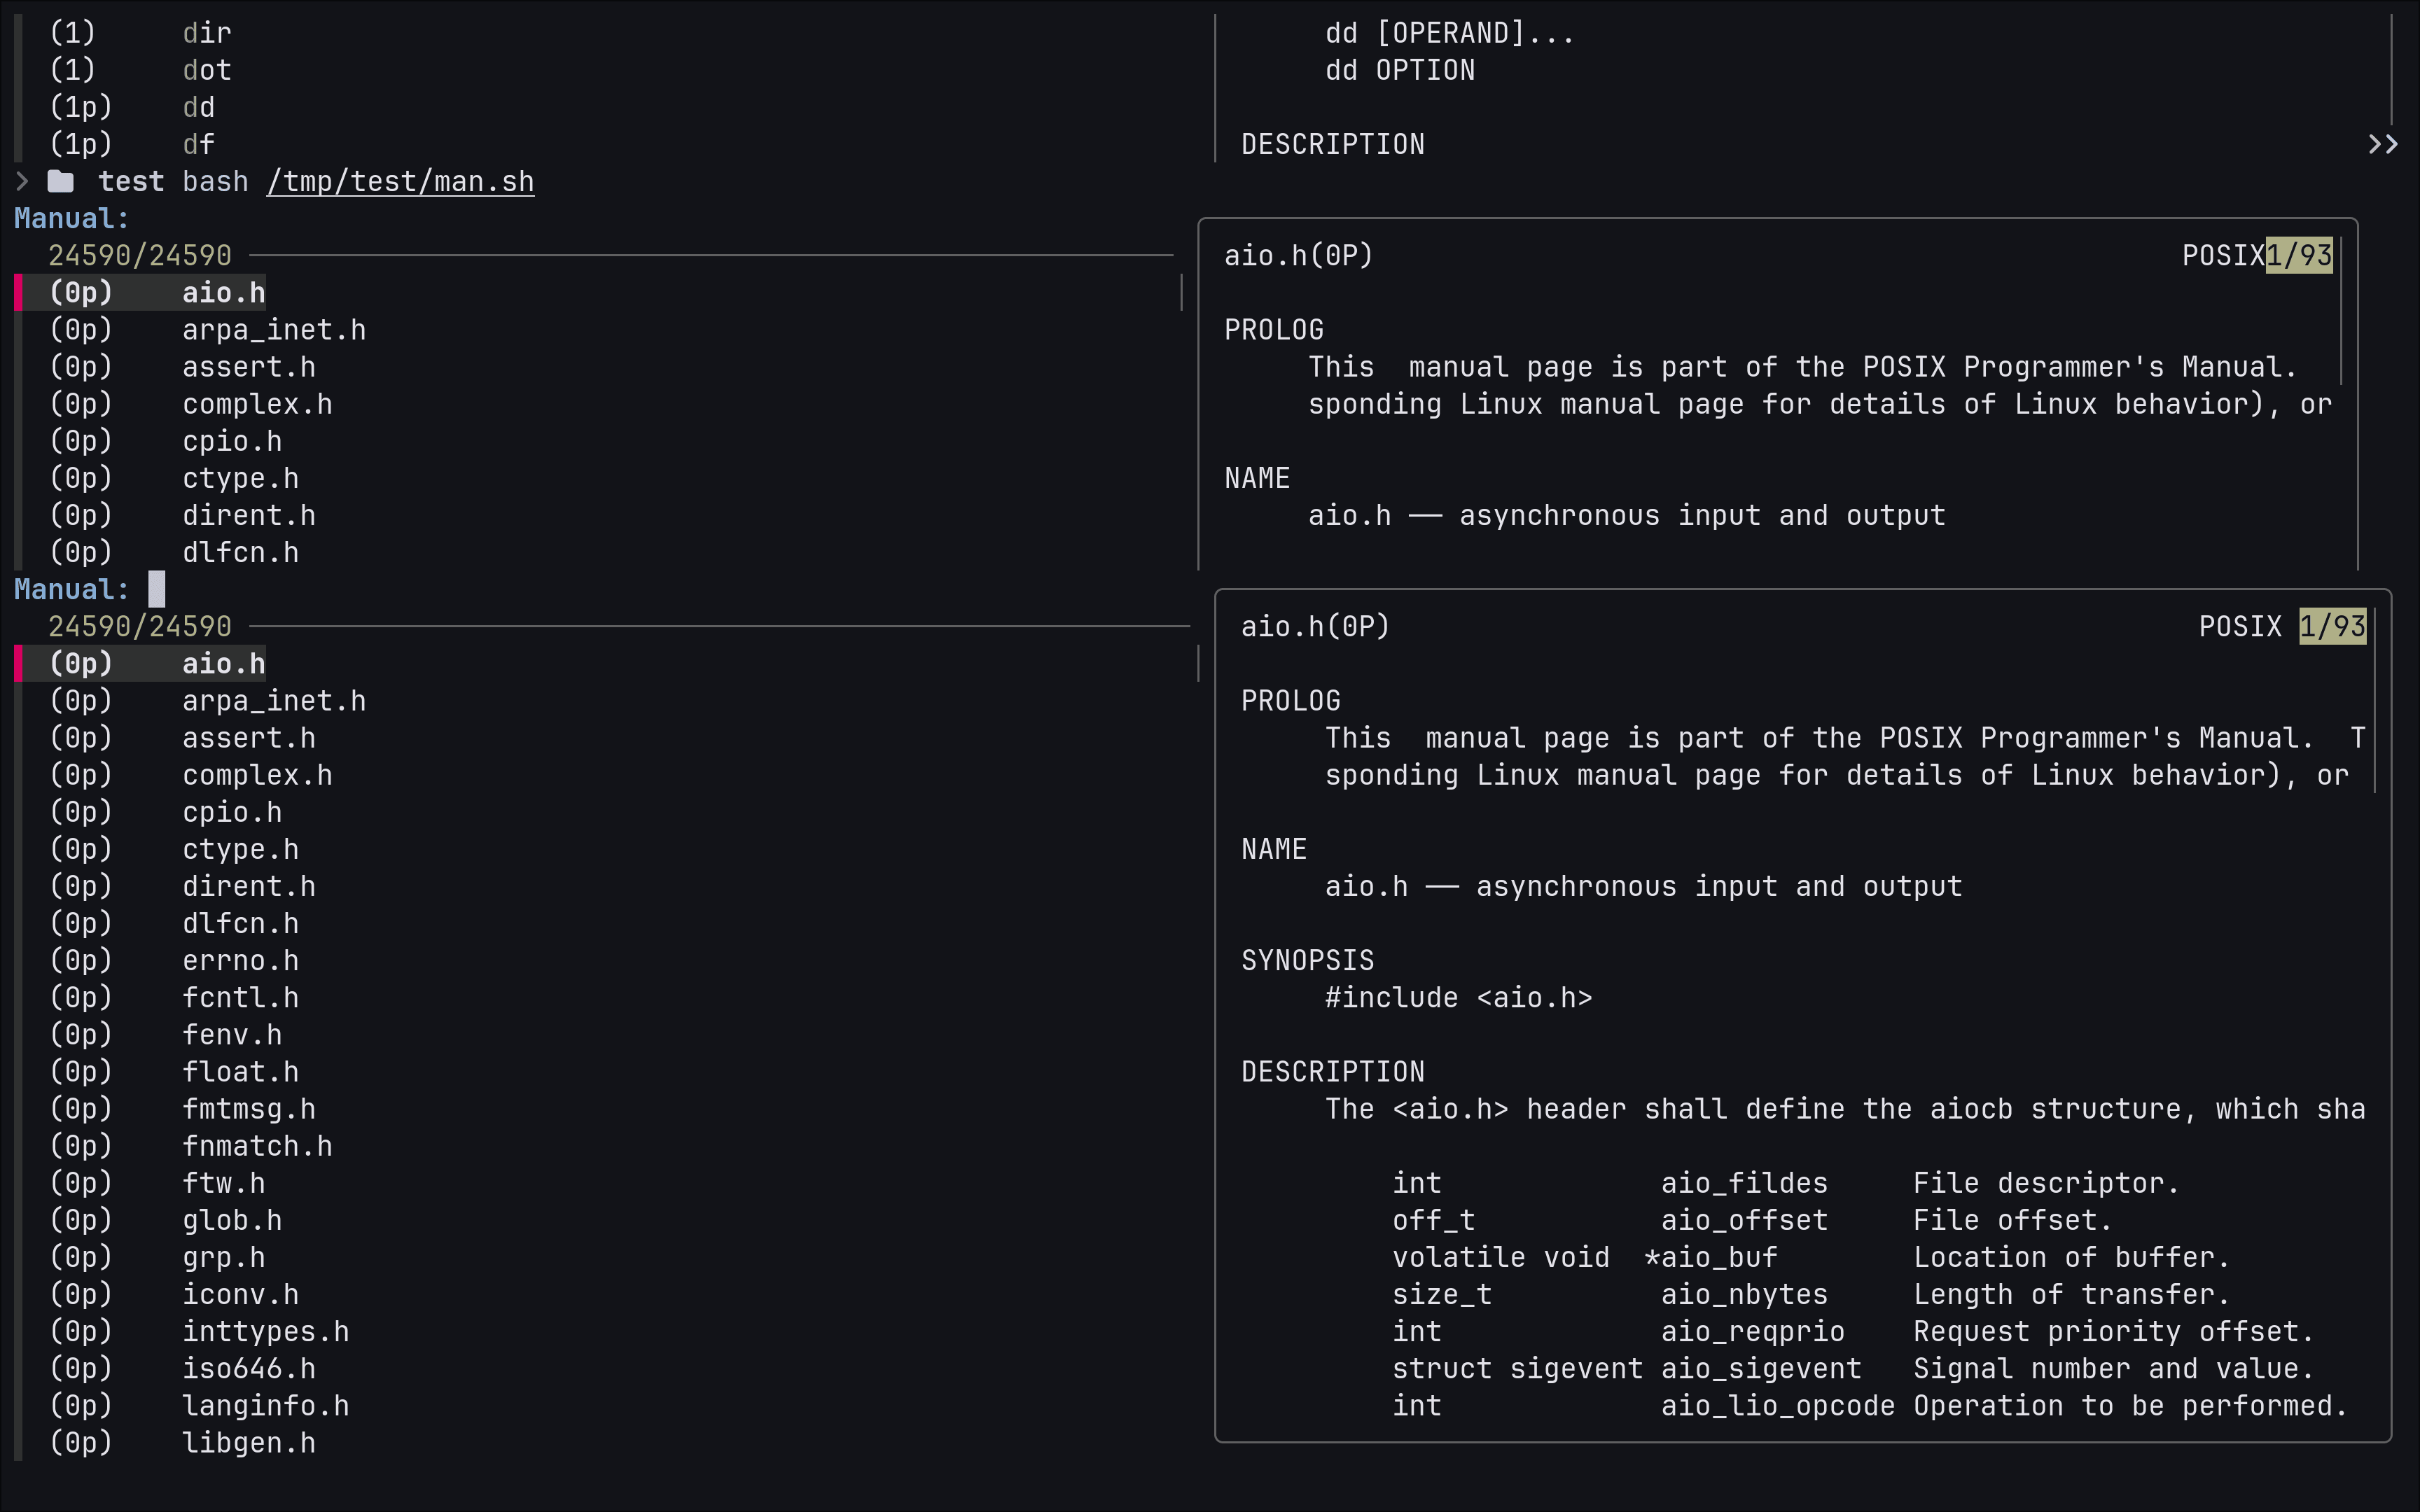
Task: Select arpa_inet.h in the upper list
Action: 274,329
